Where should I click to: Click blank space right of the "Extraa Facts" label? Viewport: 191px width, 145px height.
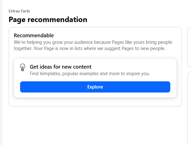(x=93, y=11)
